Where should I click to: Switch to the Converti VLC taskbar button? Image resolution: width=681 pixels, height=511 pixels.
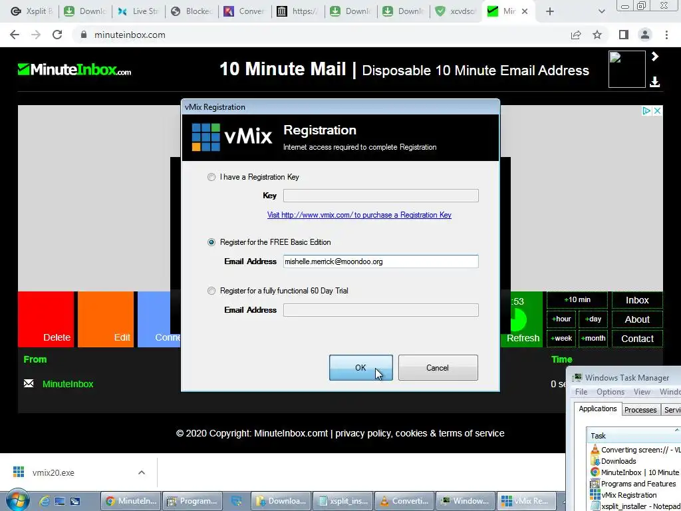pos(404,501)
